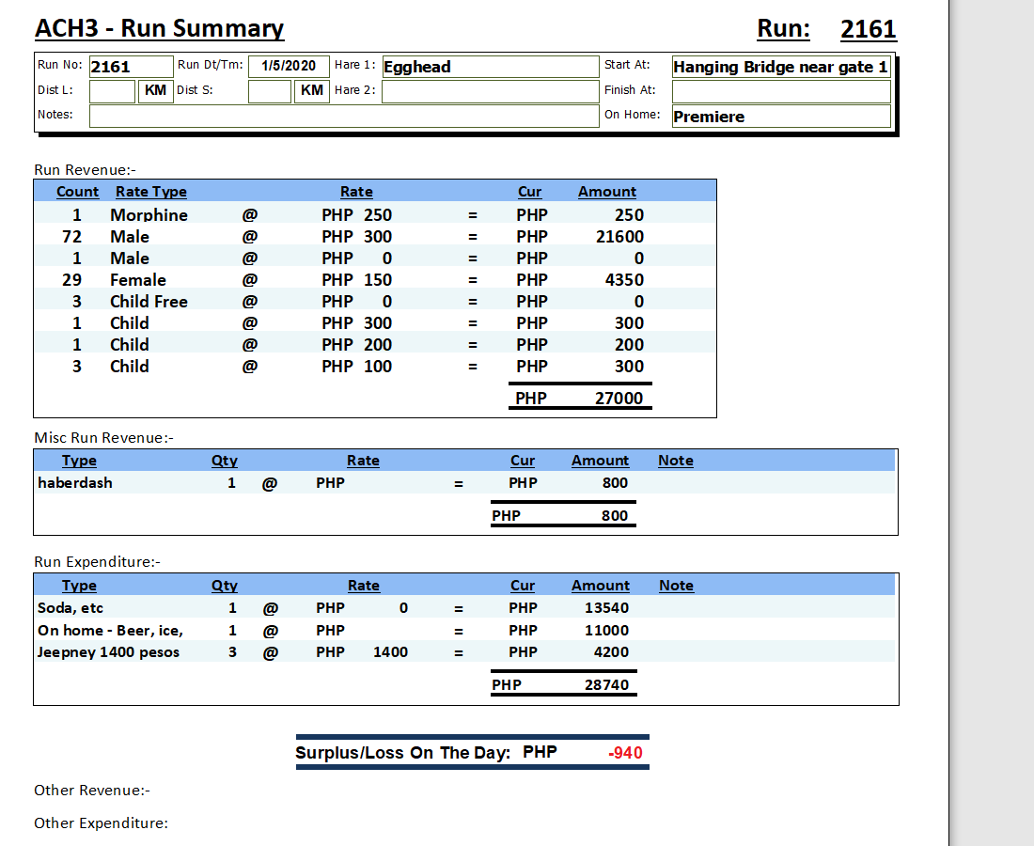1034x846 pixels.
Task: Select the Jeepney 1400 pesos expenditure row
Action: [x=108, y=652]
